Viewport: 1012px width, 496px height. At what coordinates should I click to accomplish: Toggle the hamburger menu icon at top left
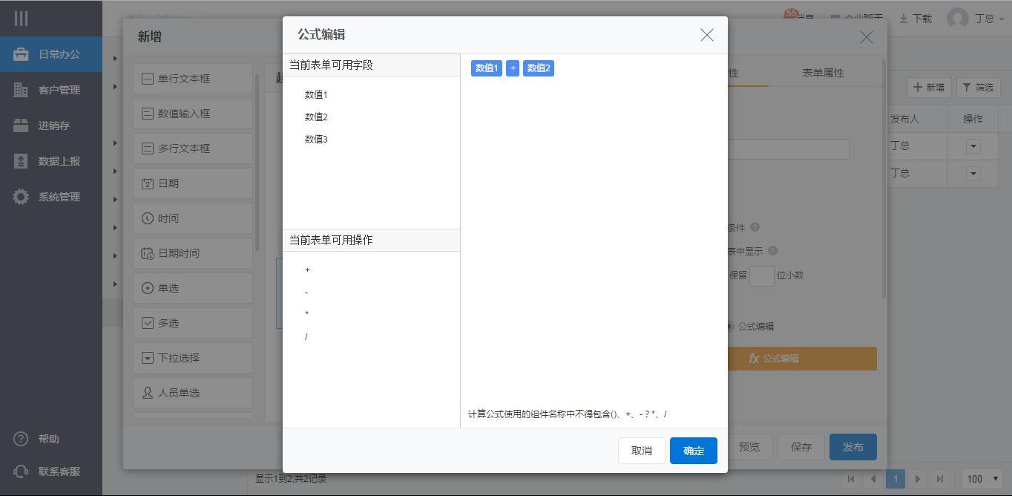point(21,19)
